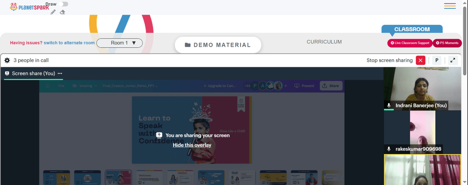Select slide 2 thumbnail in filmstrip
This screenshot has height=185, width=468.
pyautogui.click(x=88, y=178)
